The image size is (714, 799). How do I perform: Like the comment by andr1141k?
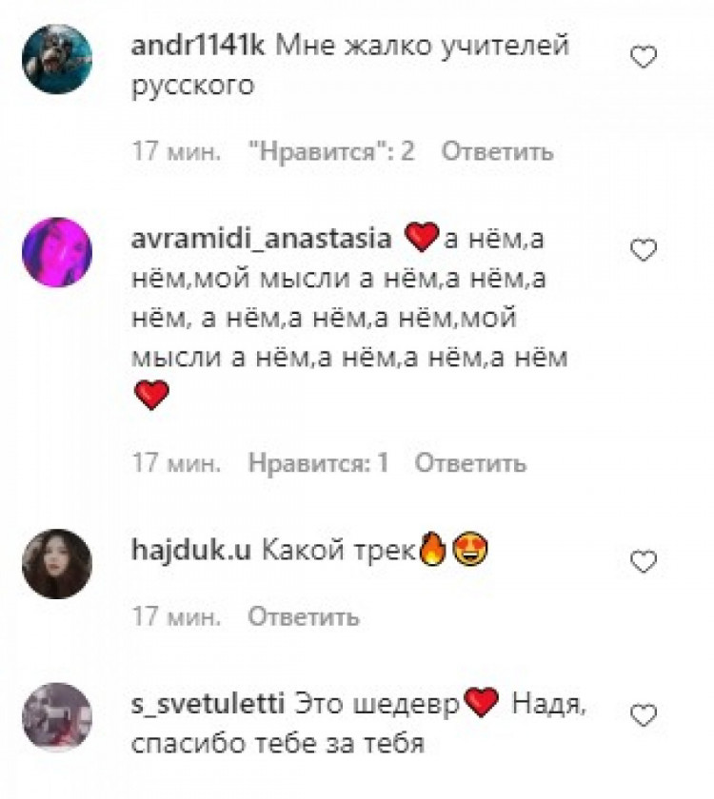click(x=644, y=56)
